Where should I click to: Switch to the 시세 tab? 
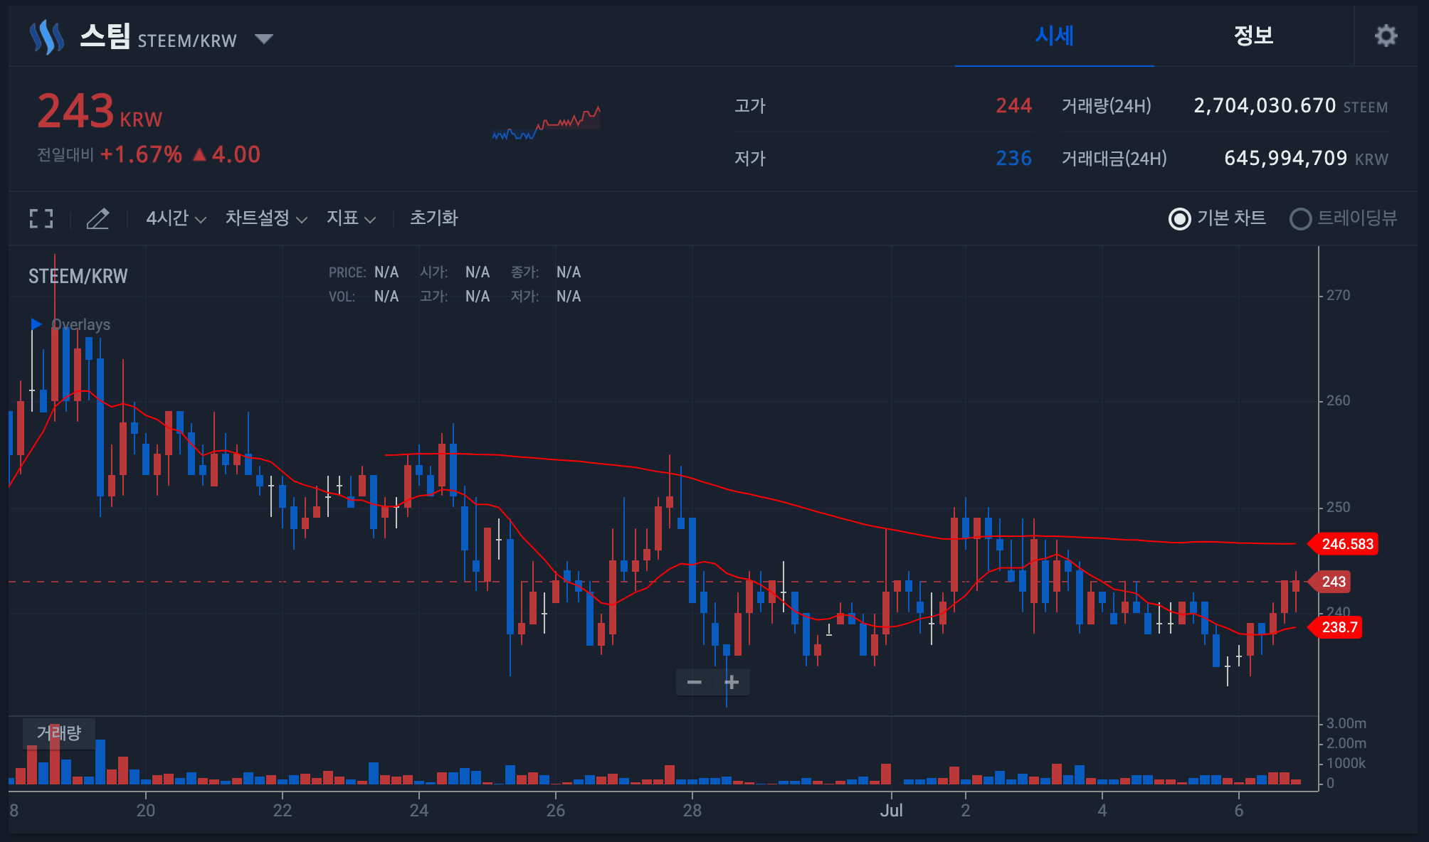(x=1054, y=36)
